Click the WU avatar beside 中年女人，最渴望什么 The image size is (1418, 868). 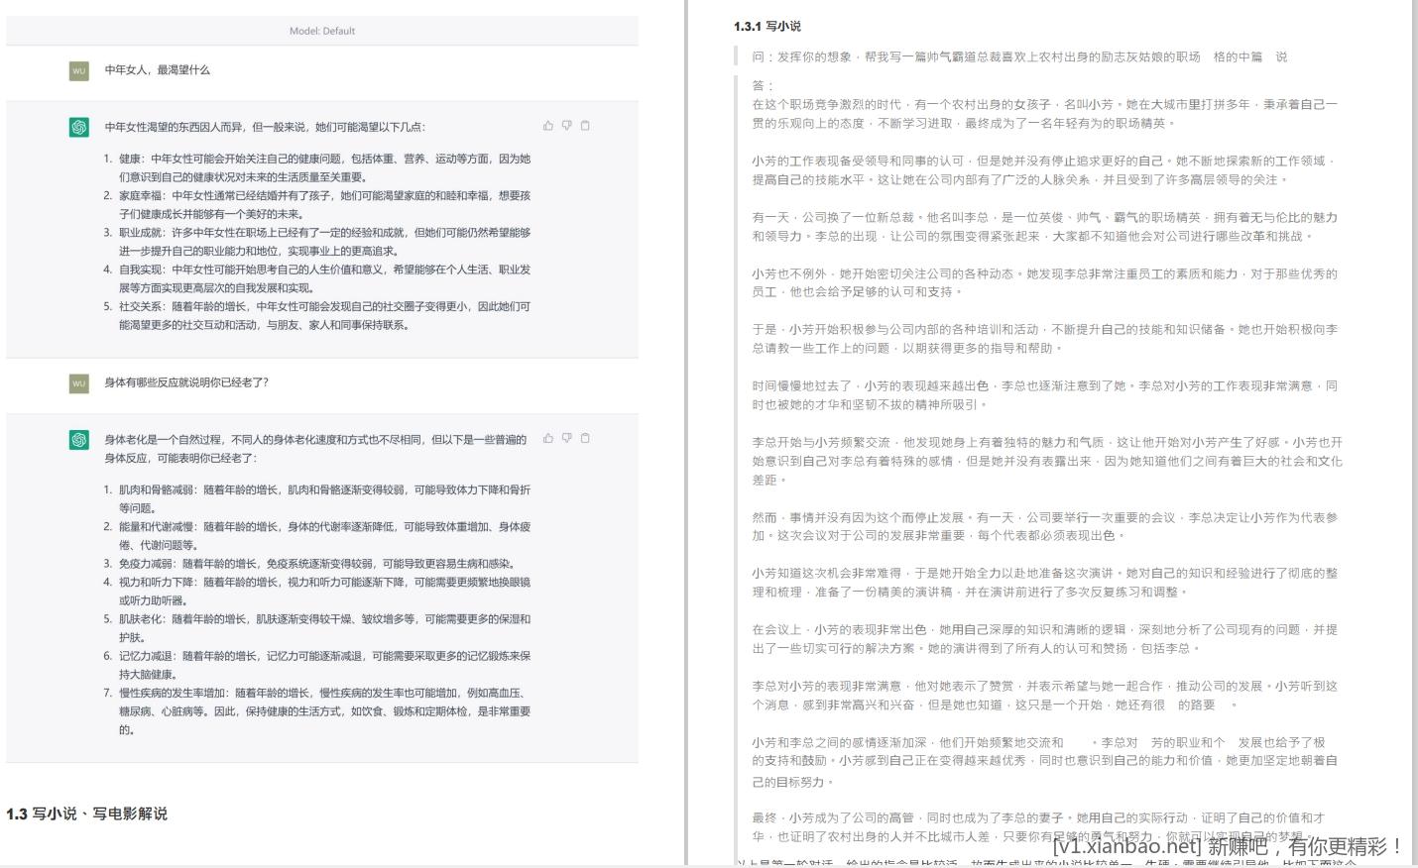coord(78,70)
